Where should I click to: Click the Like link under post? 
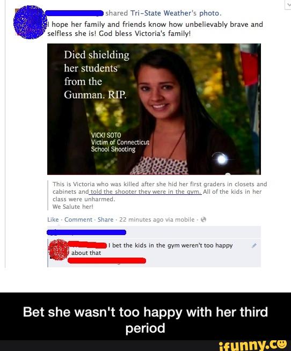[53, 220]
